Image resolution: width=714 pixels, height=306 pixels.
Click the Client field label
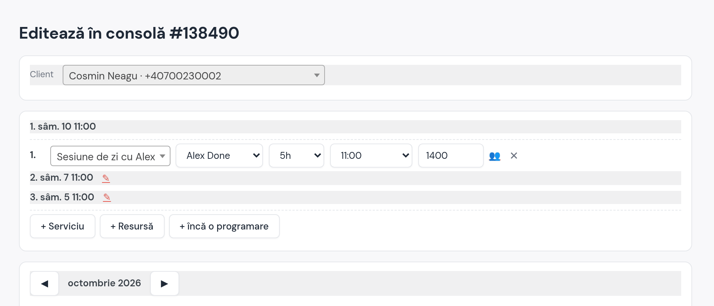(42, 74)
